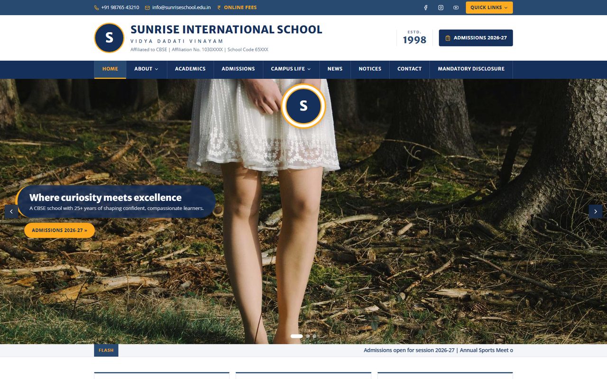Click the scrolling Admissions open ticker text
The image size is (607, 379).
coord(438,351)
